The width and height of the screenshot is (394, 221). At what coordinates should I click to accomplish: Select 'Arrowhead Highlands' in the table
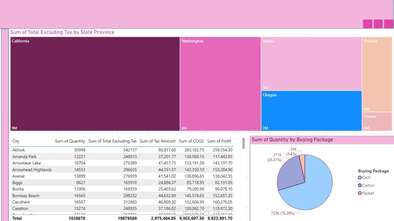(32, 170)
